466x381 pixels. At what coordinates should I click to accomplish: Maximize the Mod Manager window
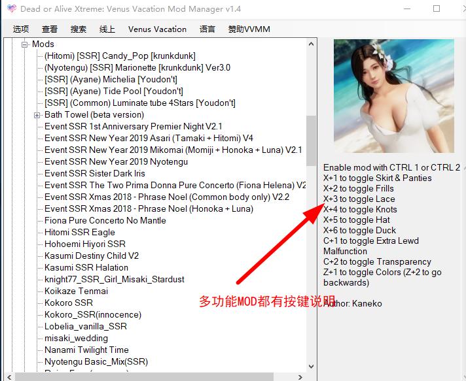pos(437,9)
